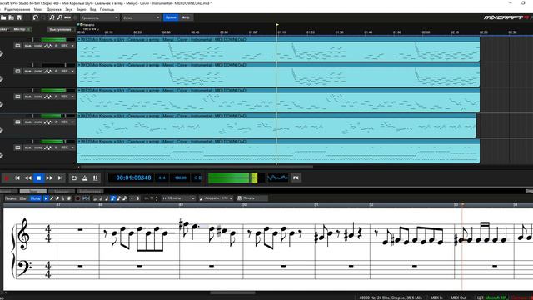
Task: Open the fourth track's keyboard instrument icon
Action: pos(17,122)
